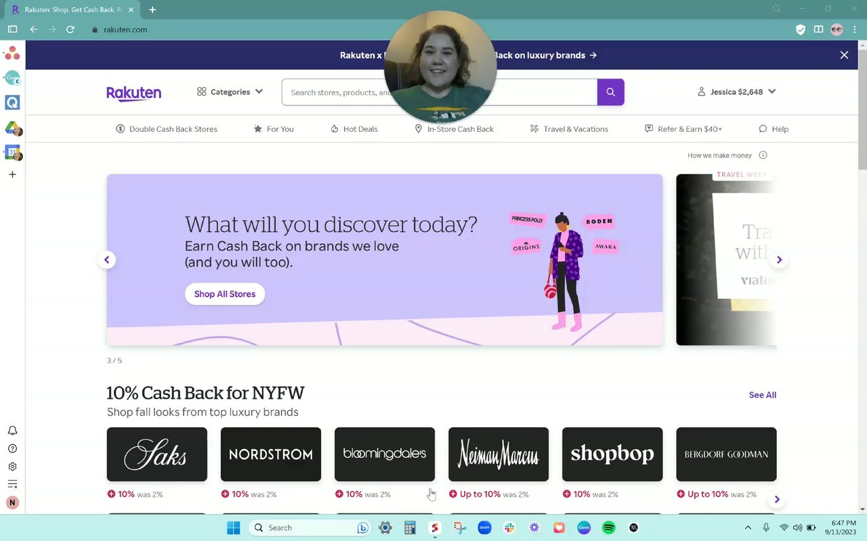867x541 pixels.
Task: Click the purple search magnifier button
Action: pyautogui.click(x=610, y=92)
